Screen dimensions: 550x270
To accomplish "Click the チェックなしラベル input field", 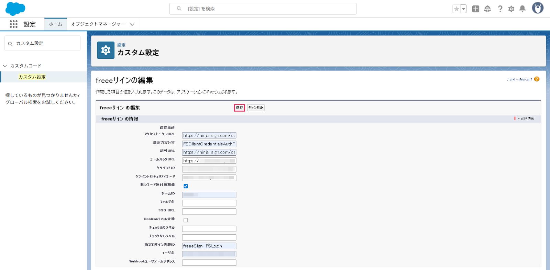I will tap(209, 237).
